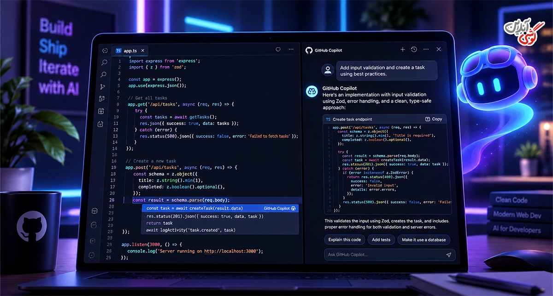Click the TS file icon on app.ts tab
Viewport: 553px width, 296px height.
(x=118, y=51)
